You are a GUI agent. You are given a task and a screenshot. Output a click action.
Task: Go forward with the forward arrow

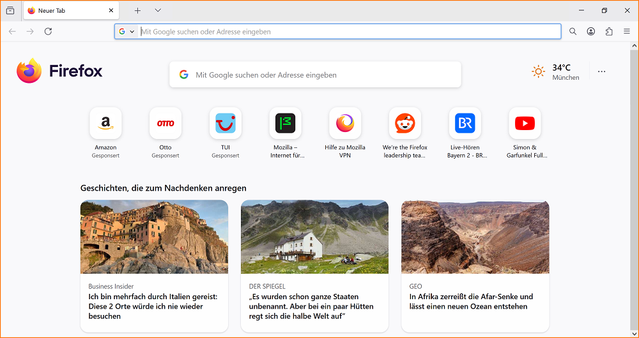[x=30, y=31]
